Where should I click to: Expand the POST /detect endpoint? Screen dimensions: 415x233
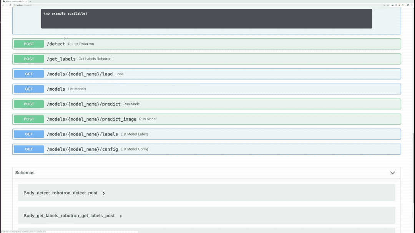tap(206, 44)
